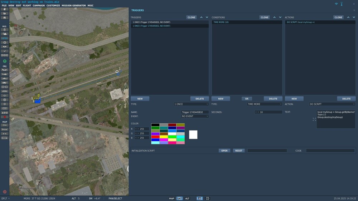Pick the red color swatch in palette
Screen dimensions: 358x201
[x=155, y=137]
